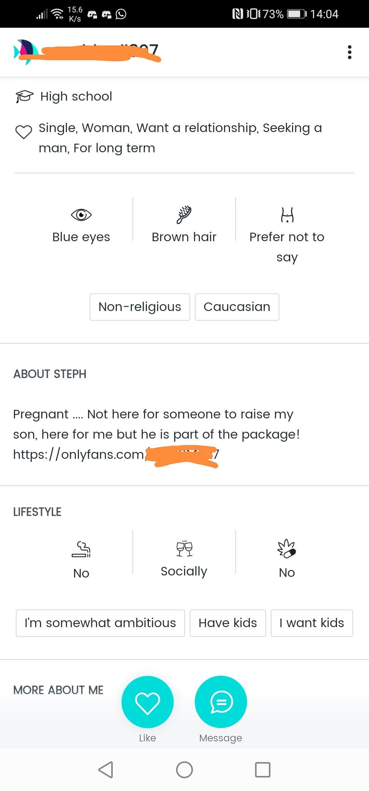This screenshot has height=791, width=369.
Task: Tap the cigarette smoking icon
Action: pos(81,549)
